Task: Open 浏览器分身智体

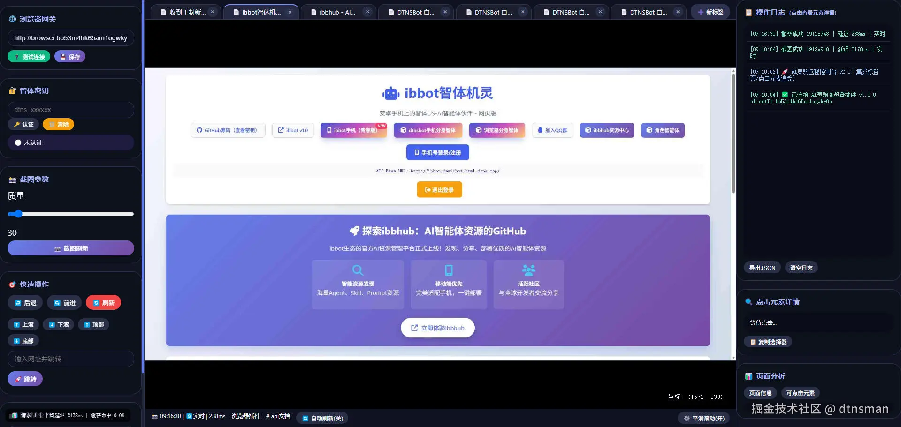Action: pyautogui.click(x=497, y=130)
